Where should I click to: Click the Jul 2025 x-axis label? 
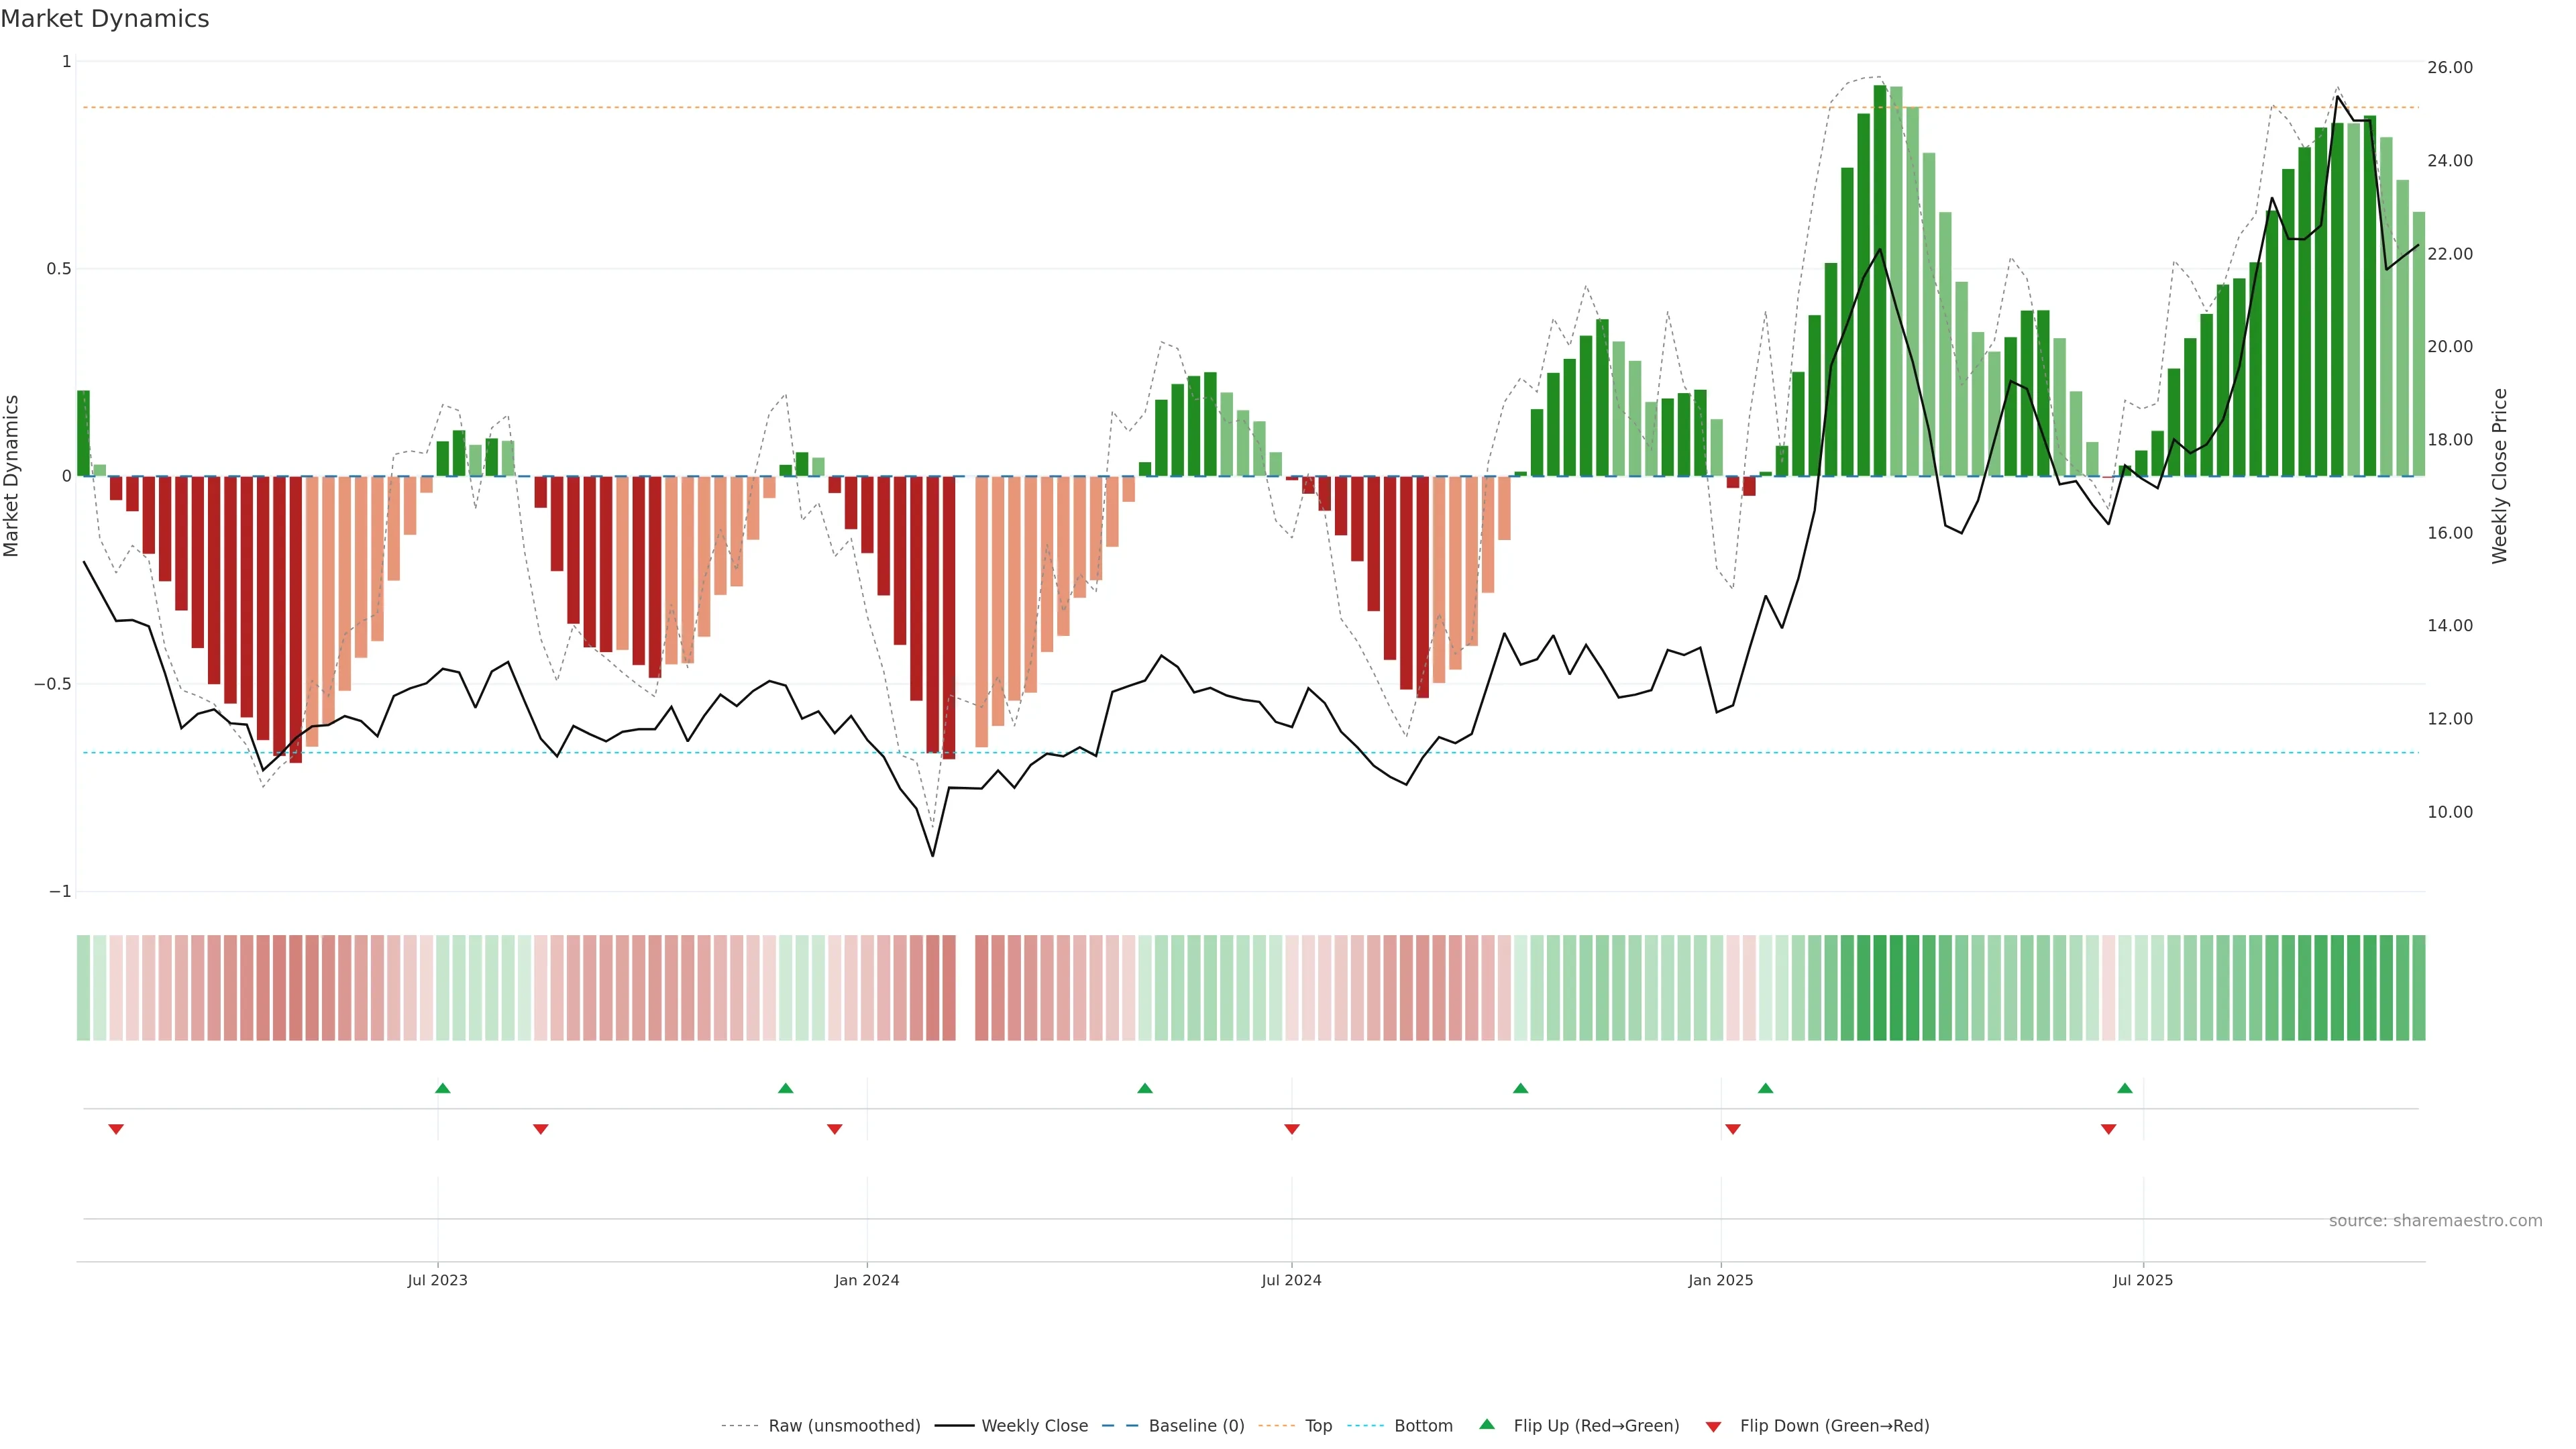click(x=2143, y=1280)
